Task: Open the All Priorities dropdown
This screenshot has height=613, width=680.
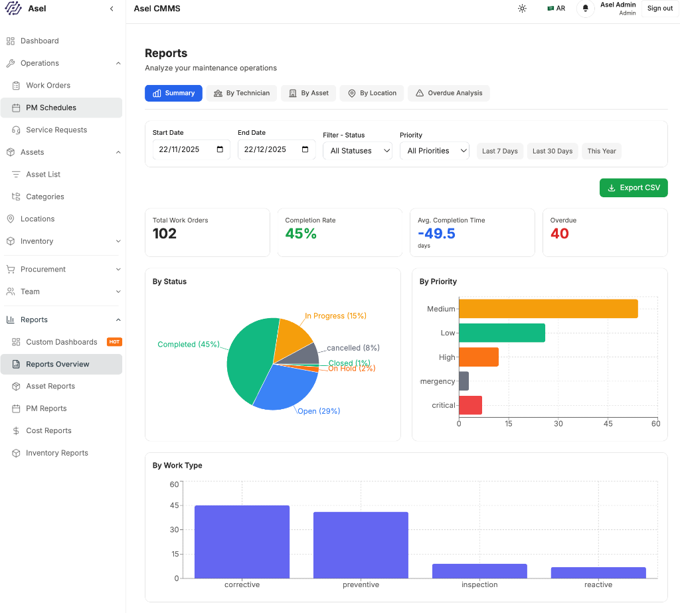Action: coord(434,151)
